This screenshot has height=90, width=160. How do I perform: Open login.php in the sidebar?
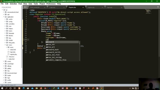click(13, 52)
